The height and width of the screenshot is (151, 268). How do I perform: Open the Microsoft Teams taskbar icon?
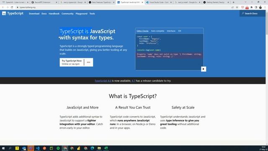pos(31,148)
